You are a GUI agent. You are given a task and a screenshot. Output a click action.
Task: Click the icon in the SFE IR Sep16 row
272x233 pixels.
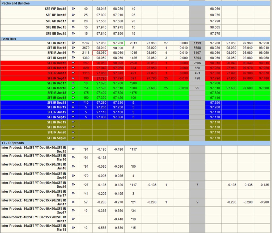[73, 58]
